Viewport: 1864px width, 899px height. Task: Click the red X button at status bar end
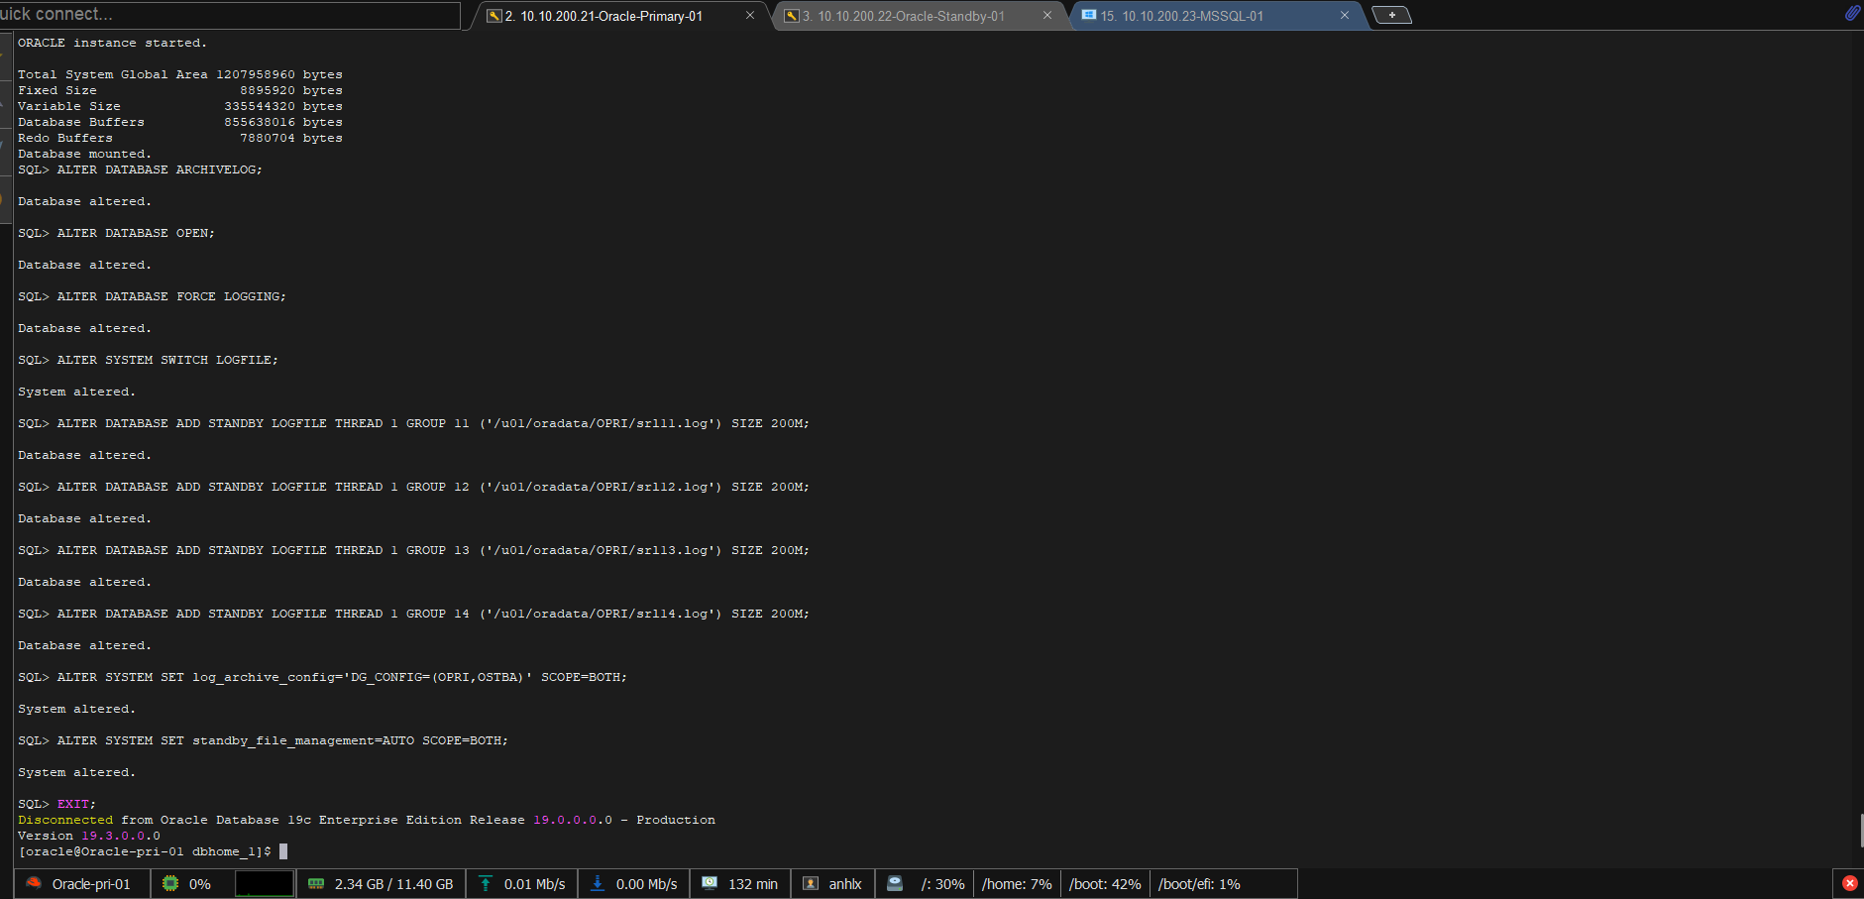[x=1849, y=883]
